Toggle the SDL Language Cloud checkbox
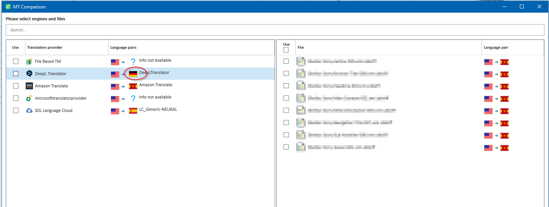 (x=16, y=110)
